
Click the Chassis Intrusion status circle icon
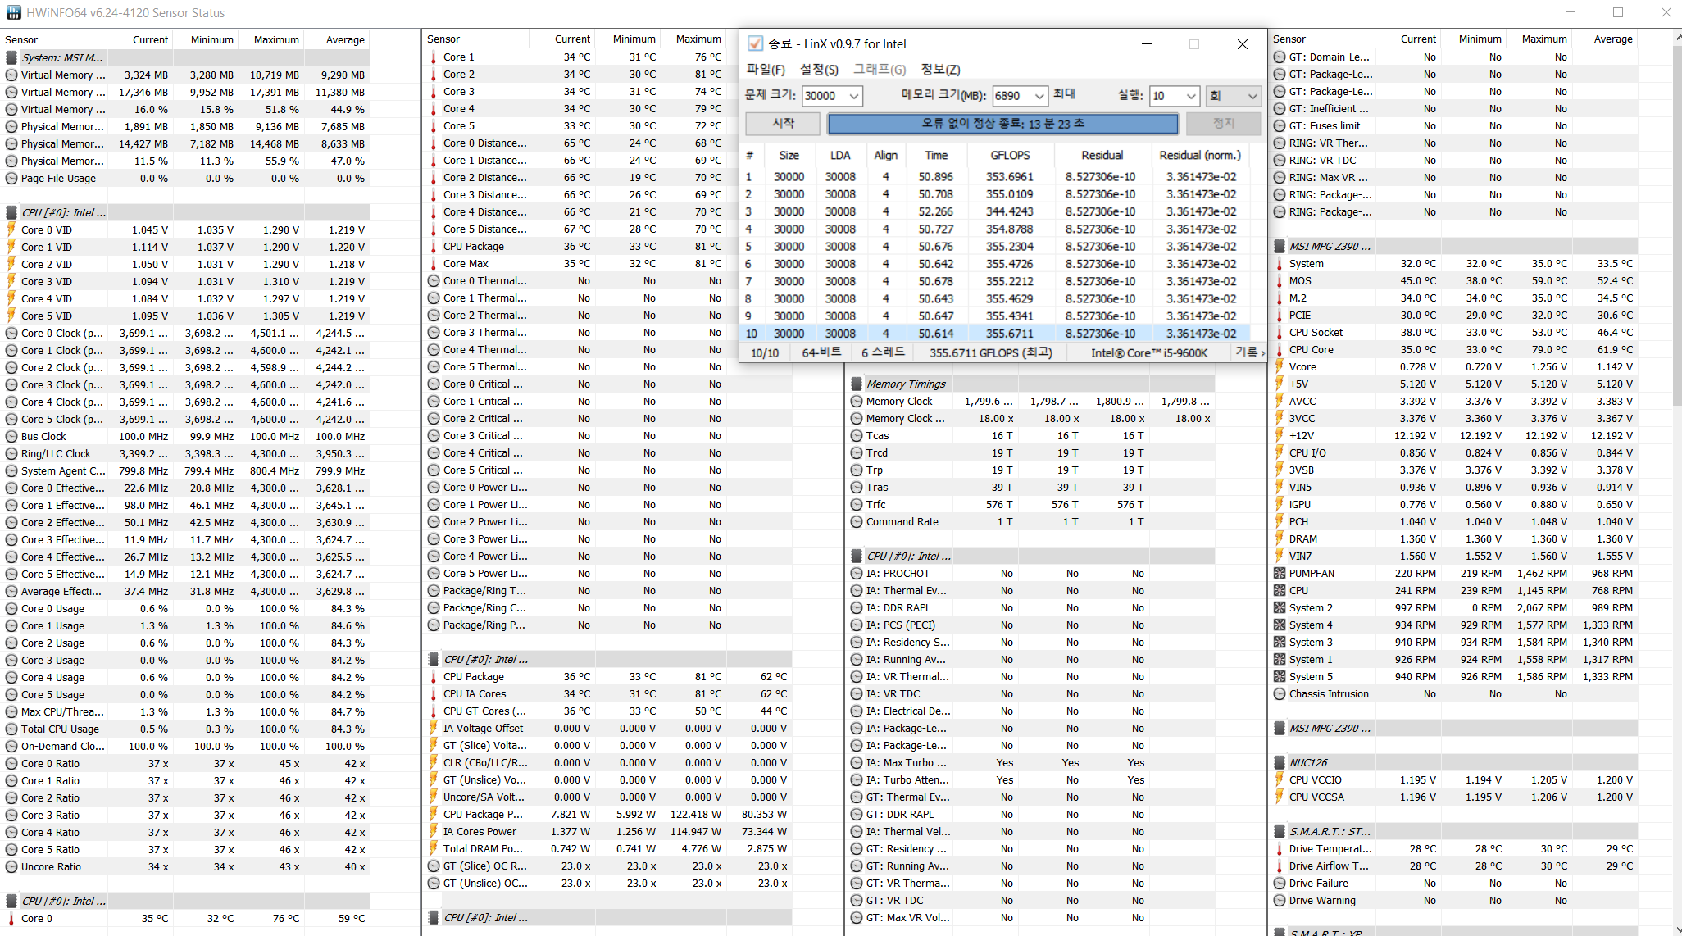[x=1280, y=693]
